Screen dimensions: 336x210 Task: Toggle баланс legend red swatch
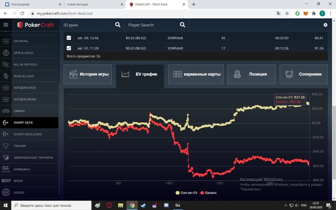point(202,193)
